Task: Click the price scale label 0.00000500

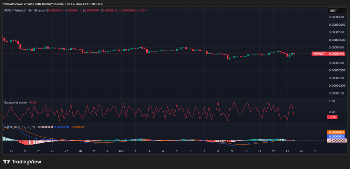Action: point(337,40)
